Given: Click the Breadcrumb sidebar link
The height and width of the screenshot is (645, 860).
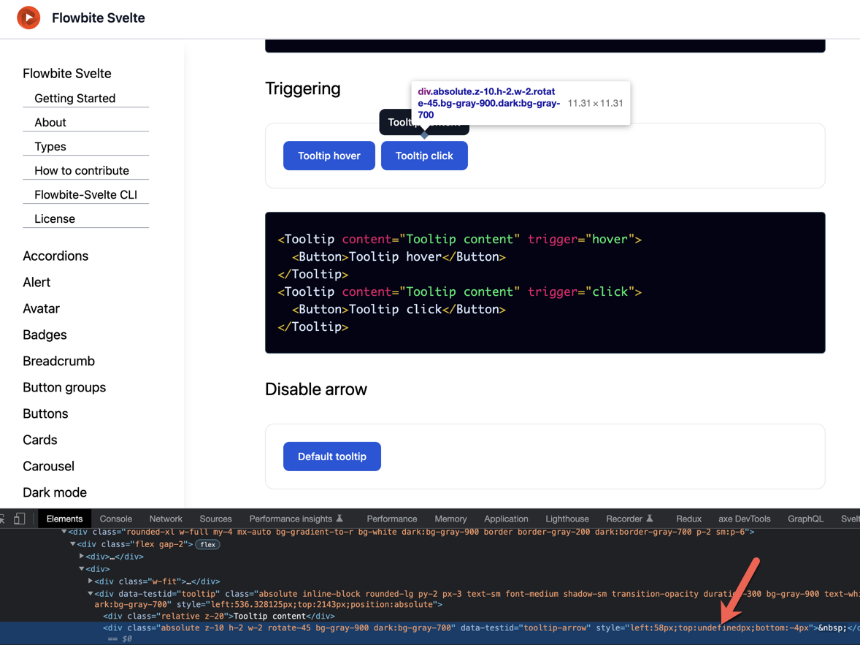Looking at the screenshot, I should [x=59, y=361].
